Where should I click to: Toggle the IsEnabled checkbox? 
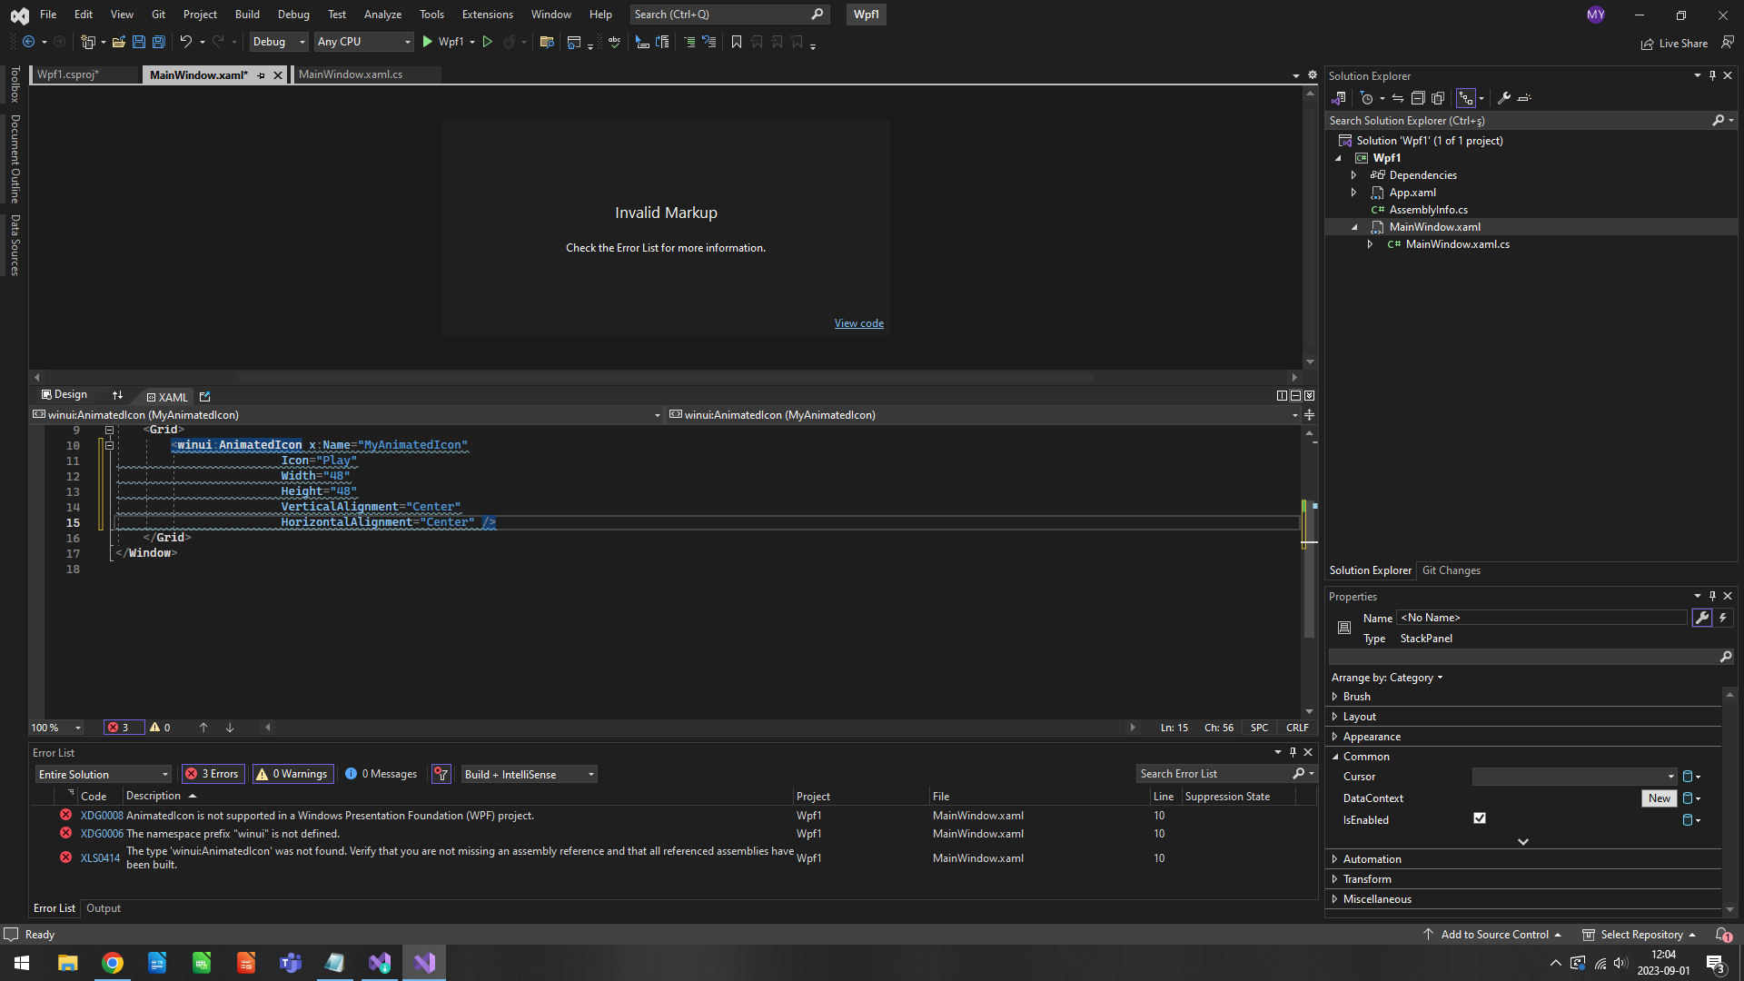(x=1480, y=818)
